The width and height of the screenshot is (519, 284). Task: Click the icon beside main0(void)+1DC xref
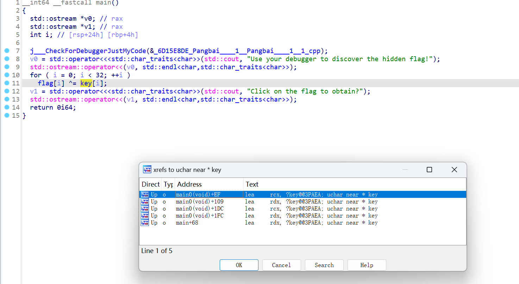click(144, 209)
